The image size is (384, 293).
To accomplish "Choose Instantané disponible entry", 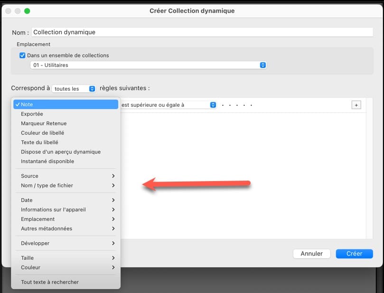I will pos(66,161).
